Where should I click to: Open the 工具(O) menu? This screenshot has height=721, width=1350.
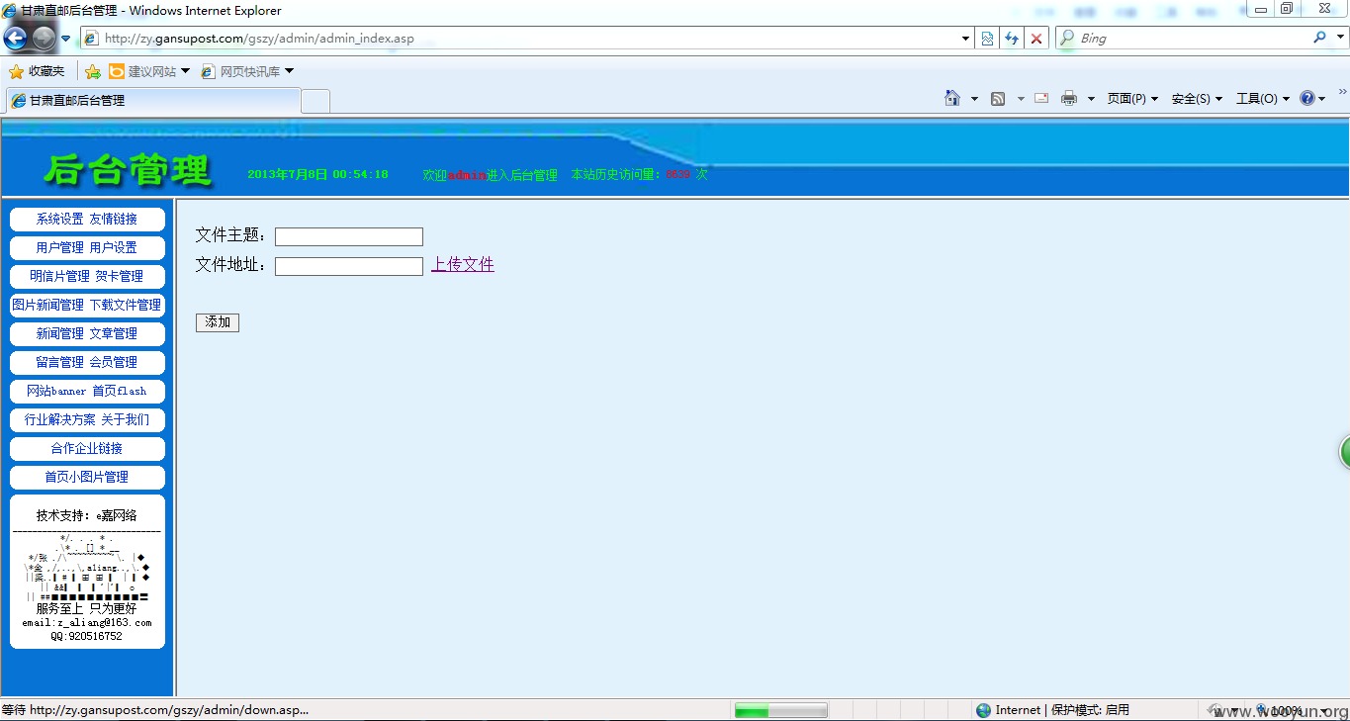tap(1263, 99)
